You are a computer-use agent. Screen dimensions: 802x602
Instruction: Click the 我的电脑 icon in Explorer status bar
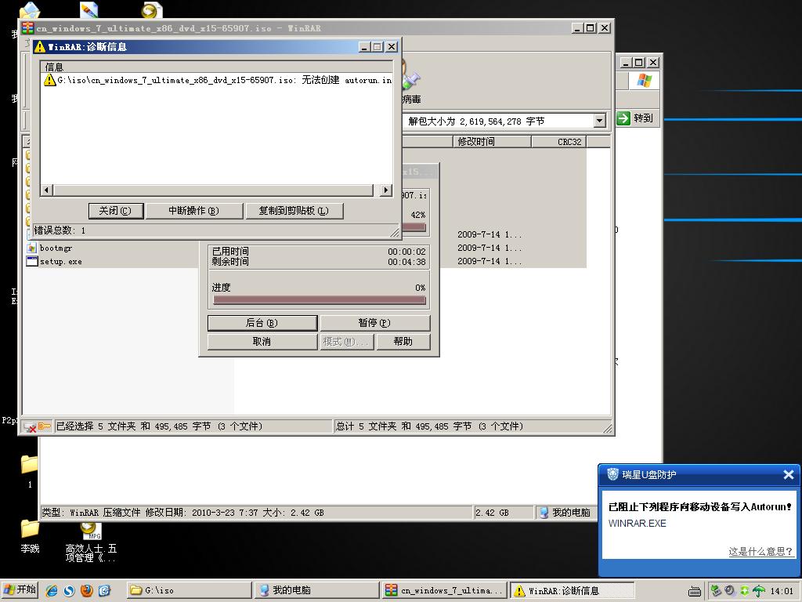[544, 513]
